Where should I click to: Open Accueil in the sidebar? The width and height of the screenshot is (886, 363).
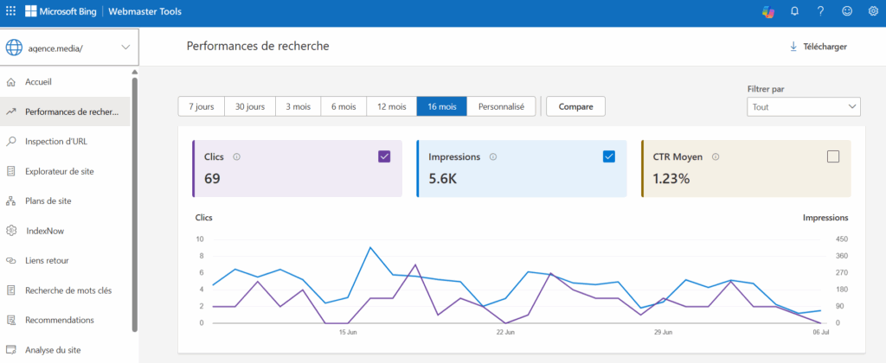coord(65,82)
